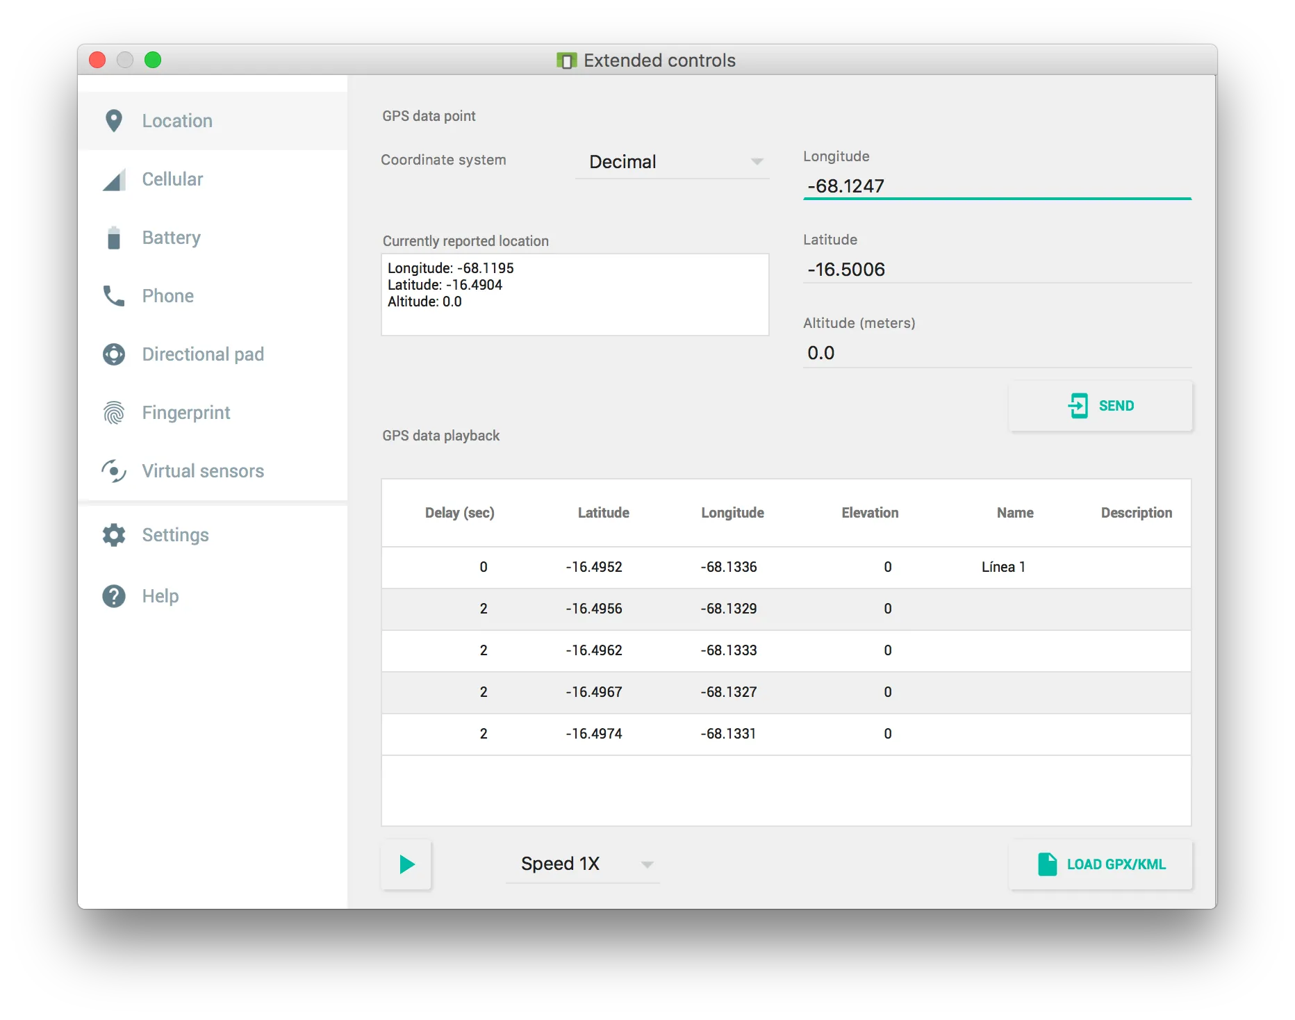The image size is (1295, 1020).
Task: Click the Phone handset icon
Action: 114,296
